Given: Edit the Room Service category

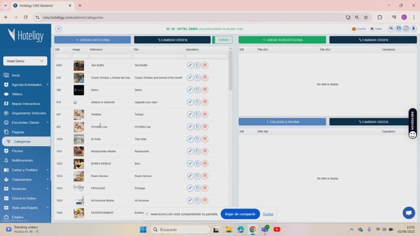Looking at the screenshot, I should 190,176.
